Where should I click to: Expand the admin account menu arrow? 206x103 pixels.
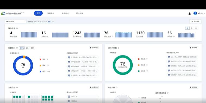click(205, 13)
